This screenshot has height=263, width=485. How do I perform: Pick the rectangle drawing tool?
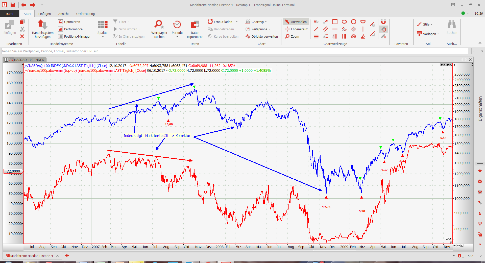tap(335, 22)
